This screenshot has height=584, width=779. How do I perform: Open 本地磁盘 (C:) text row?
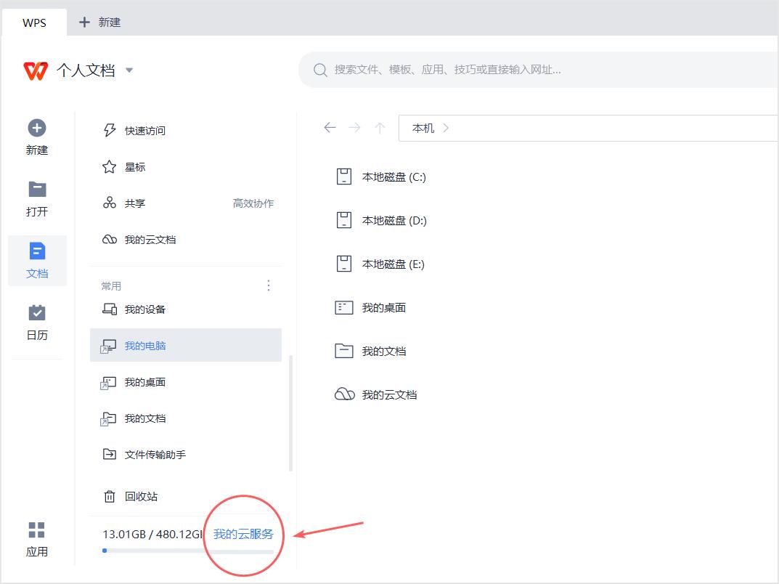[x=394, y=177]
